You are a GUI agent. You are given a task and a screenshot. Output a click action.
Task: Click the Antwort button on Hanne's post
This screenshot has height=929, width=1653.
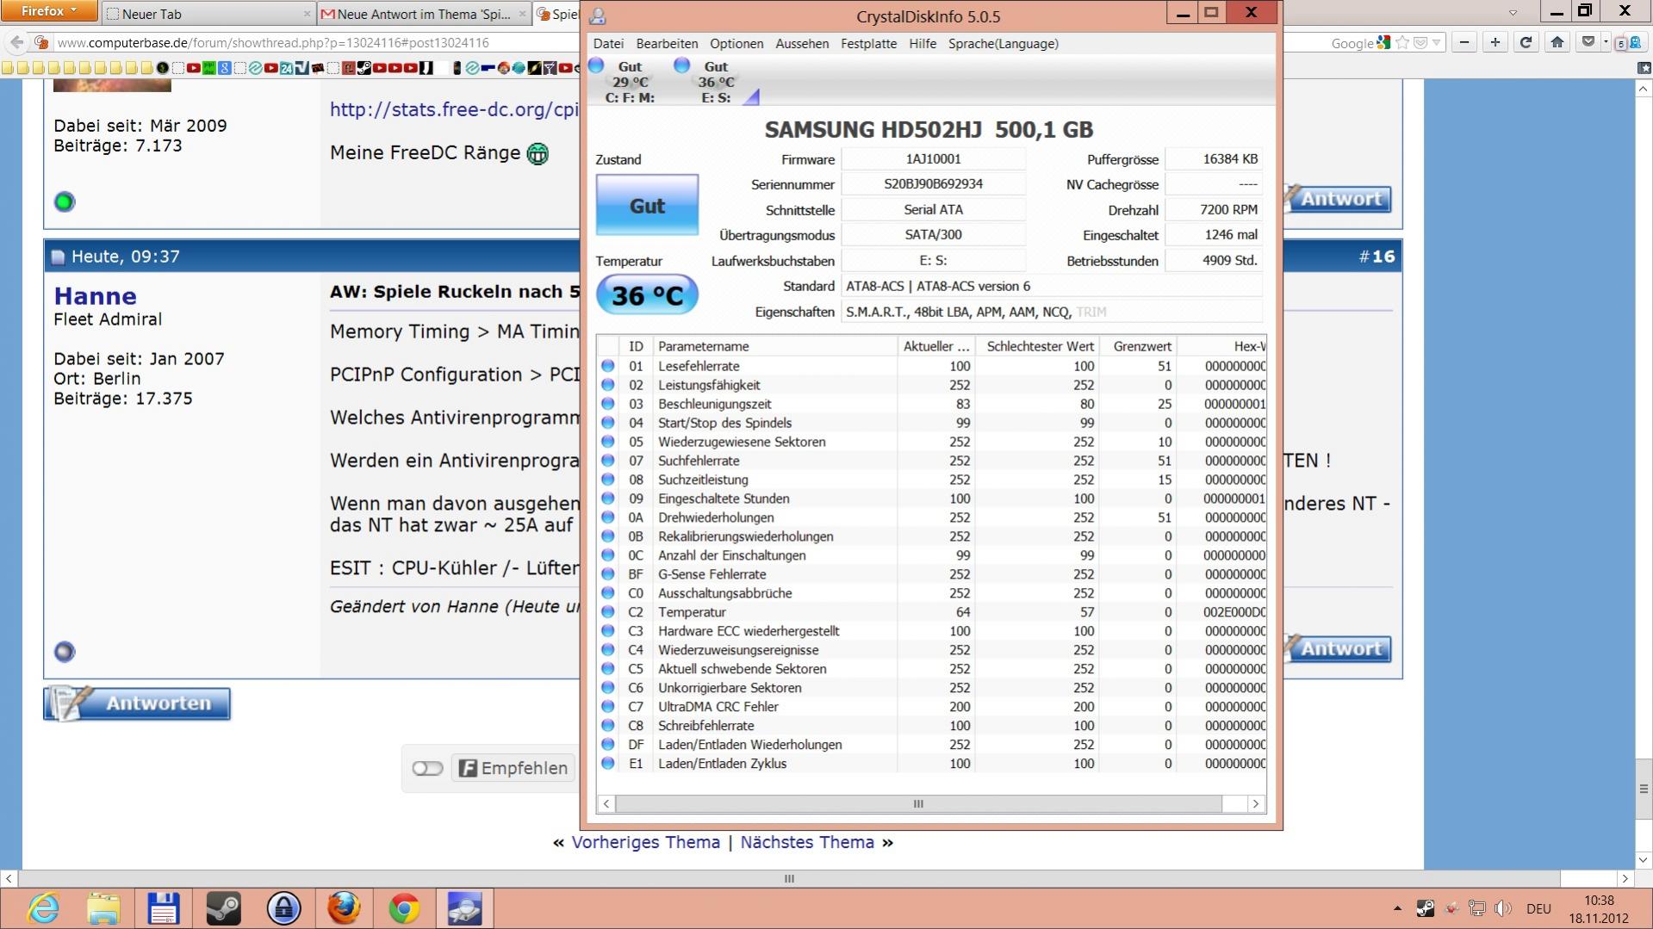[x=1338, y=649]
